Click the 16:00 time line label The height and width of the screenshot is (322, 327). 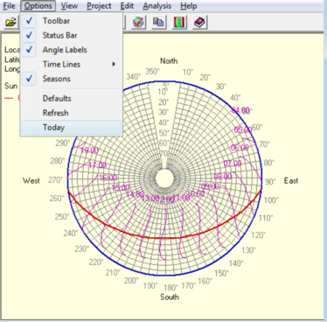pos(108,178)
